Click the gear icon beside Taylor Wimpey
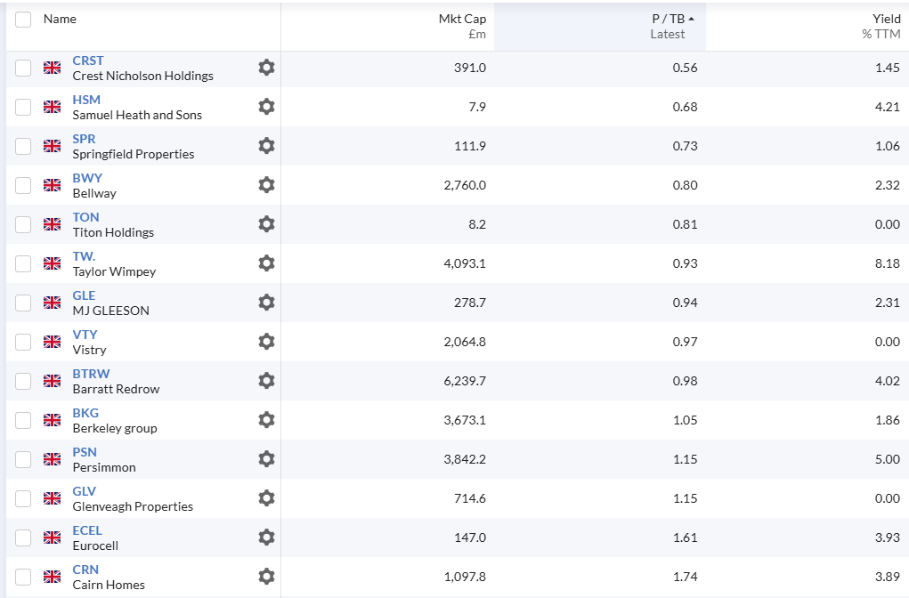Viewport: 909px width, 598px height. [266, 263]
